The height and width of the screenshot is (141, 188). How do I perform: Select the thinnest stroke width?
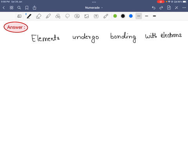139,16
